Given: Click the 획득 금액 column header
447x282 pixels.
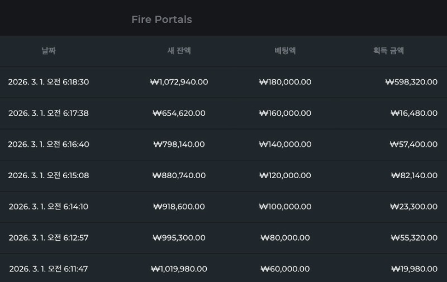Looking at the screenshot, I should pos(388,51).
